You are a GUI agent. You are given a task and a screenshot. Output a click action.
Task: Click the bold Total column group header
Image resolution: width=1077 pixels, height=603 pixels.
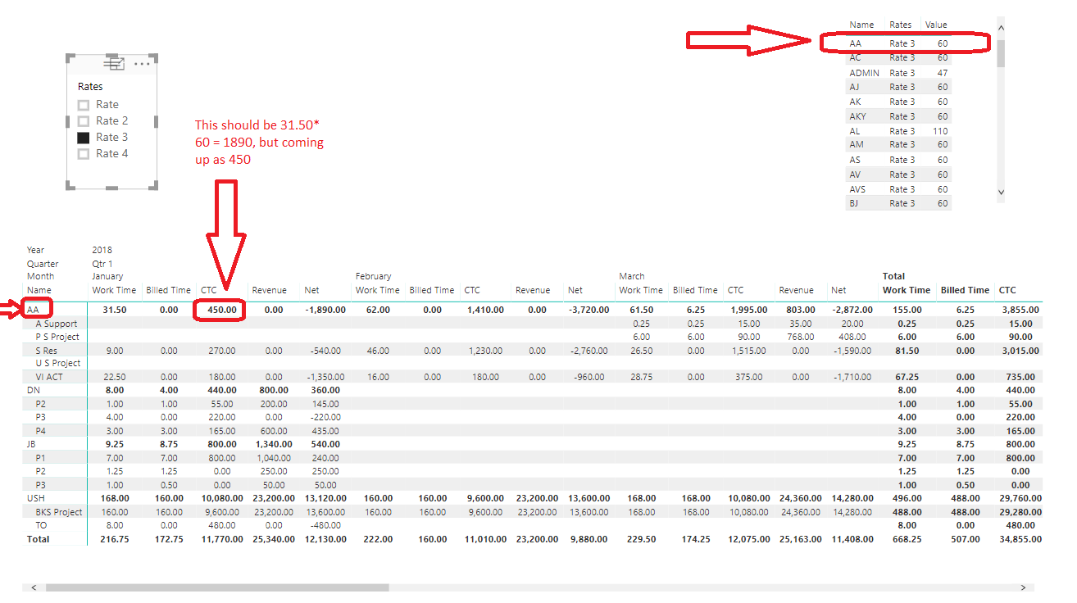pos(894,276)
